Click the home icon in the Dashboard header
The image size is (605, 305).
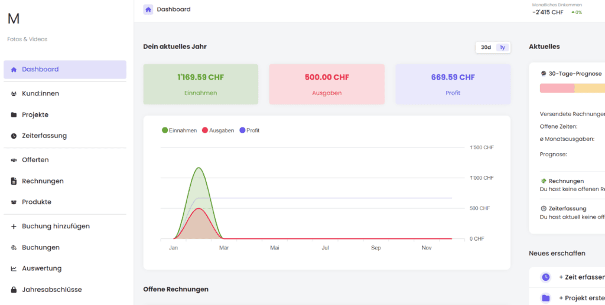click(x=148, y=9)
